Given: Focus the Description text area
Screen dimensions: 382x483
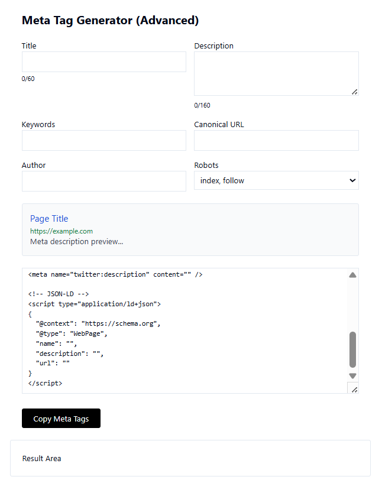Looking at the screenshot, I should [x=276, y=73].
